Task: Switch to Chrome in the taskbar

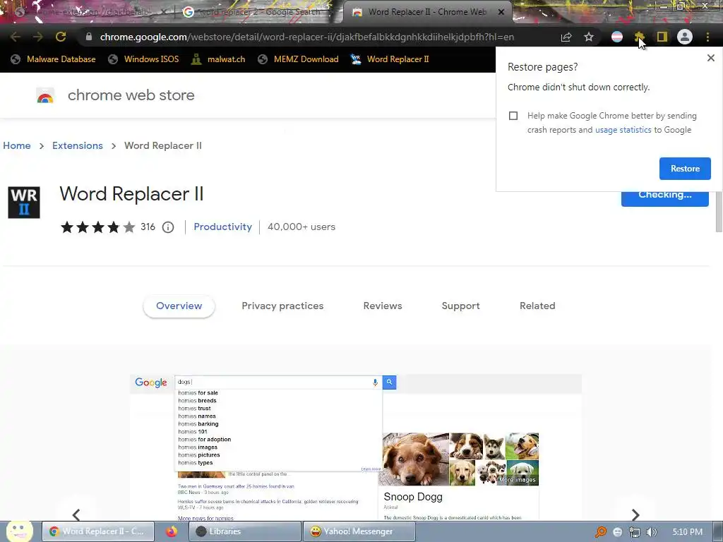Action: click(99, 531)
